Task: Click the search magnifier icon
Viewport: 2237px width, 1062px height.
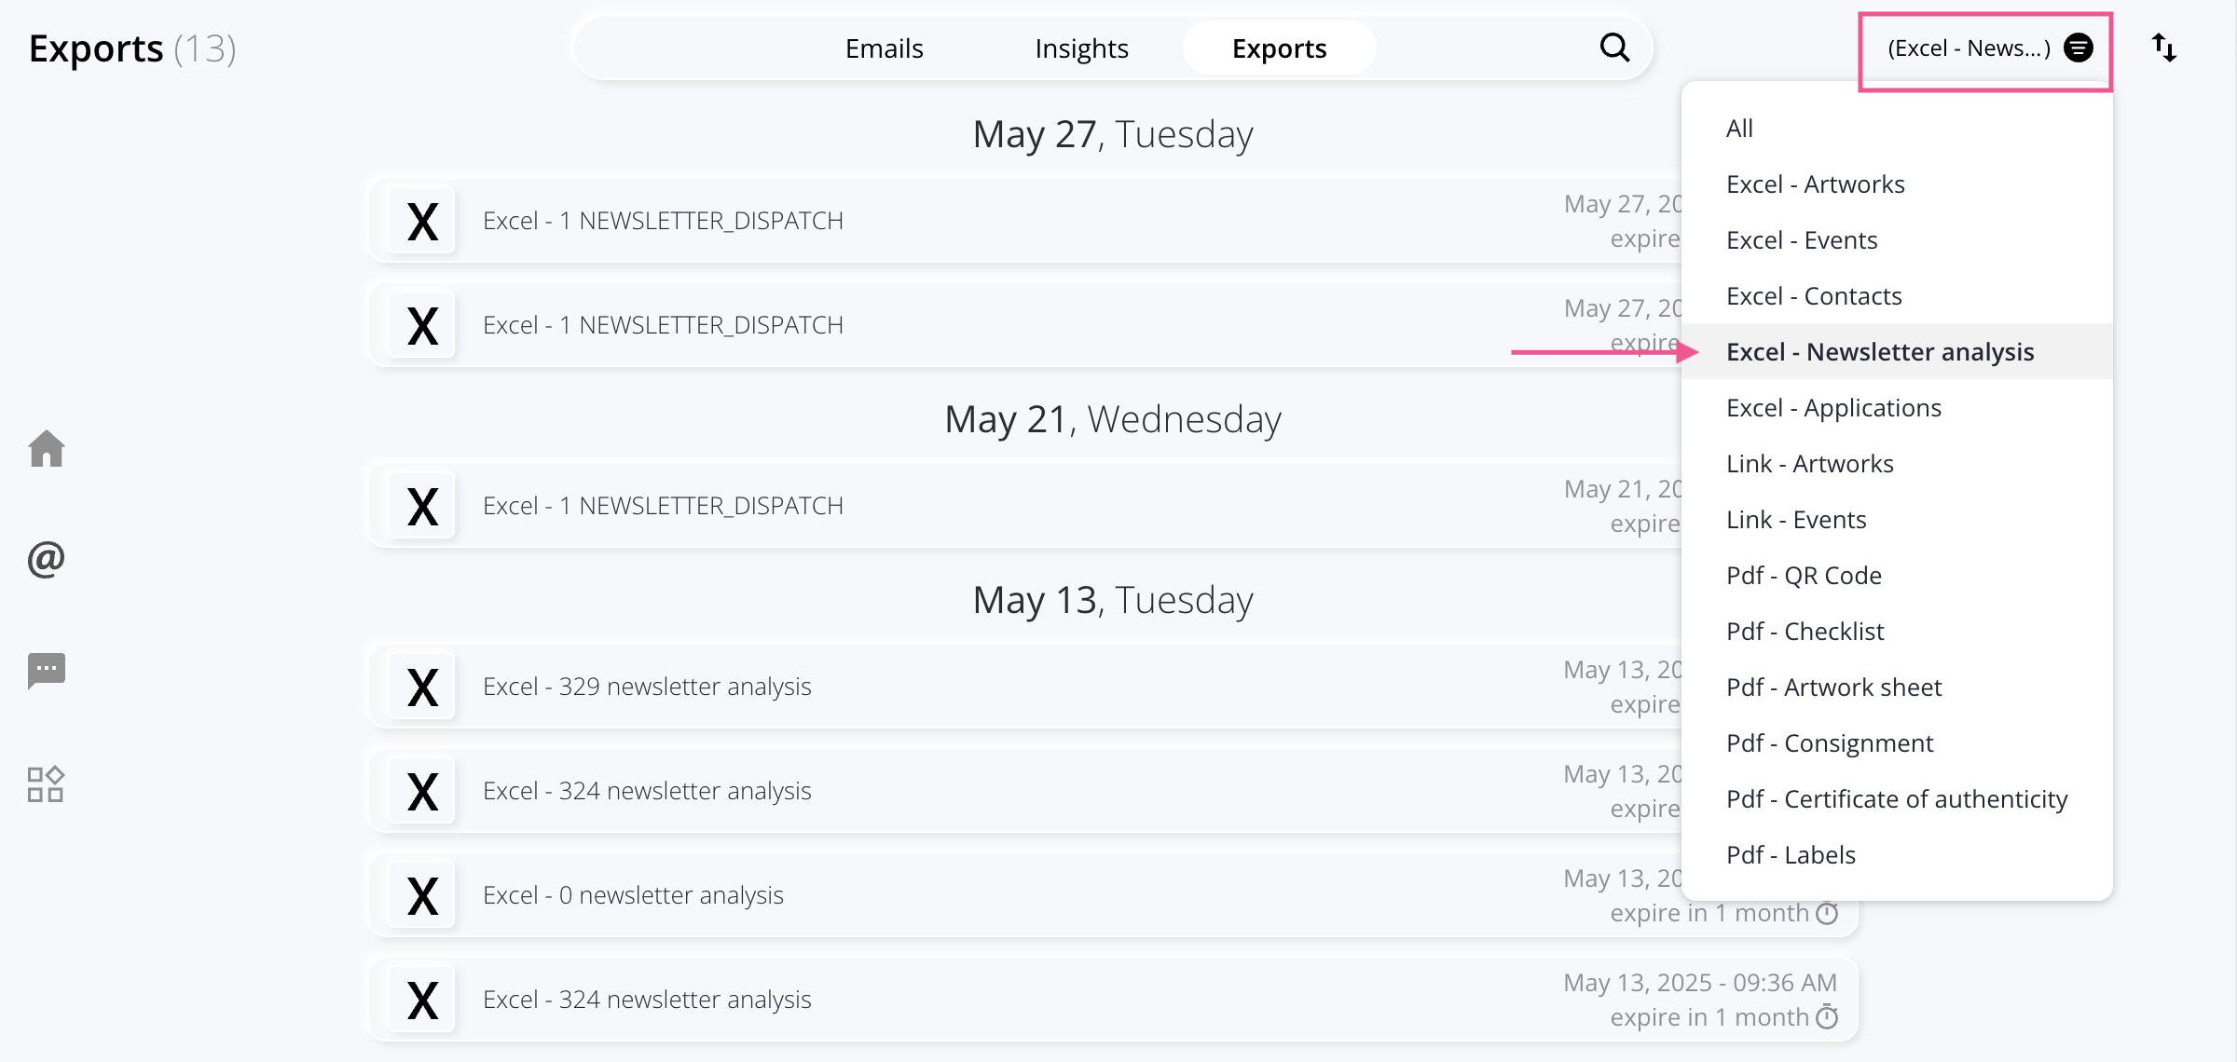Action: pos(1614,48)
